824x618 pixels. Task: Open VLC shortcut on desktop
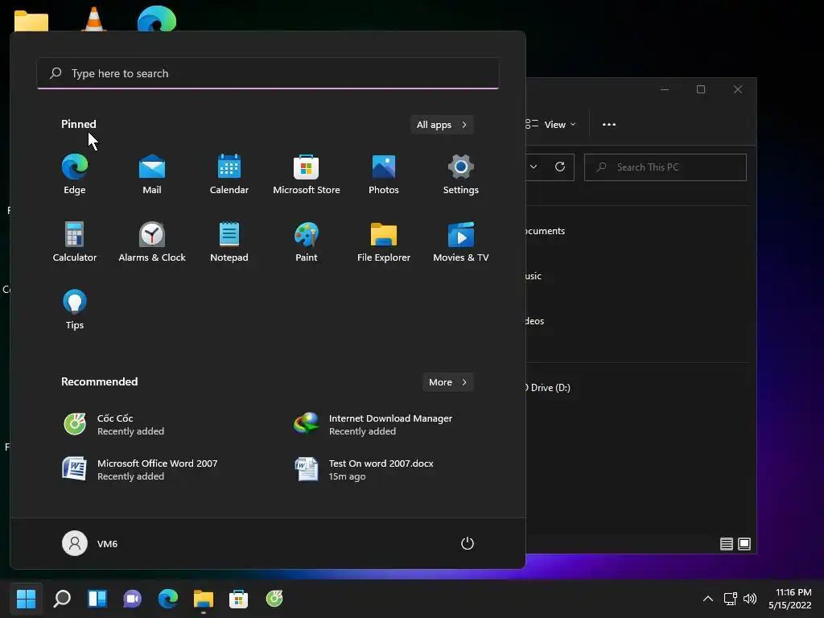tap(94, 19)
